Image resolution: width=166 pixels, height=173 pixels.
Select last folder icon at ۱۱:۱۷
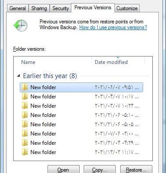(x=25, y=152)
